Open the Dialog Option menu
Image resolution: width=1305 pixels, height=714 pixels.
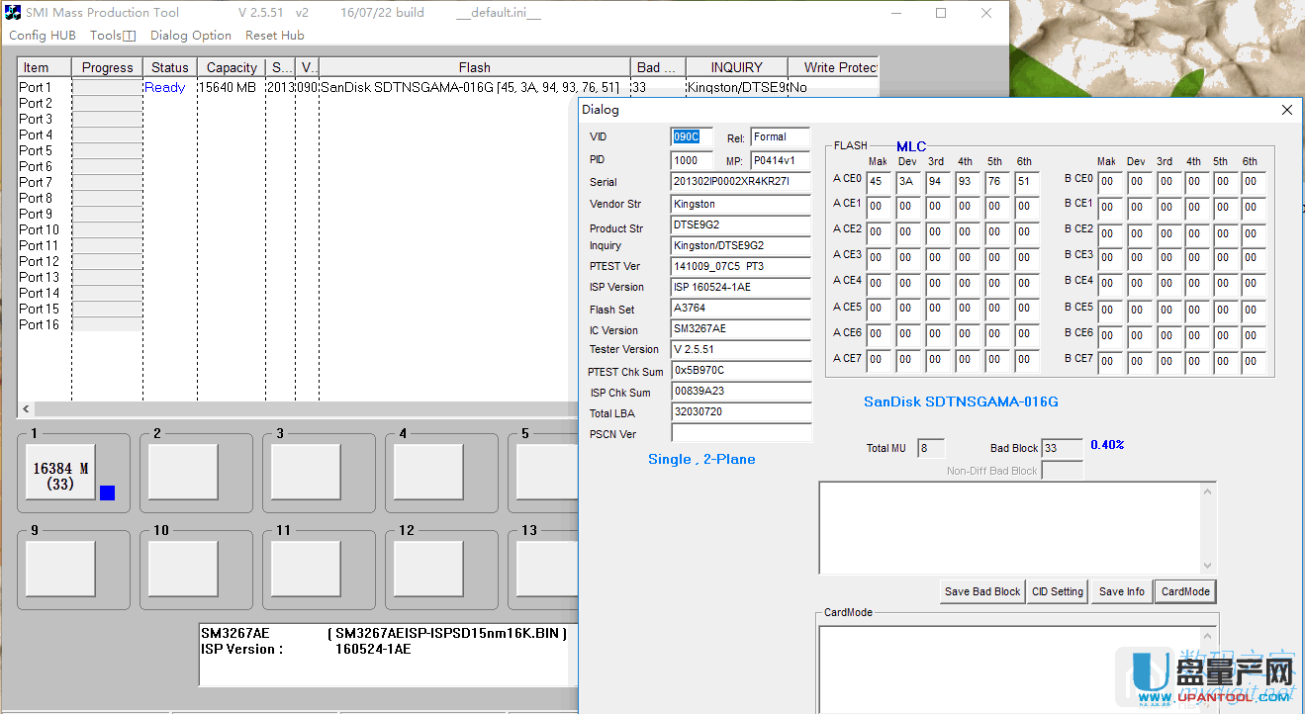point(190,36)
